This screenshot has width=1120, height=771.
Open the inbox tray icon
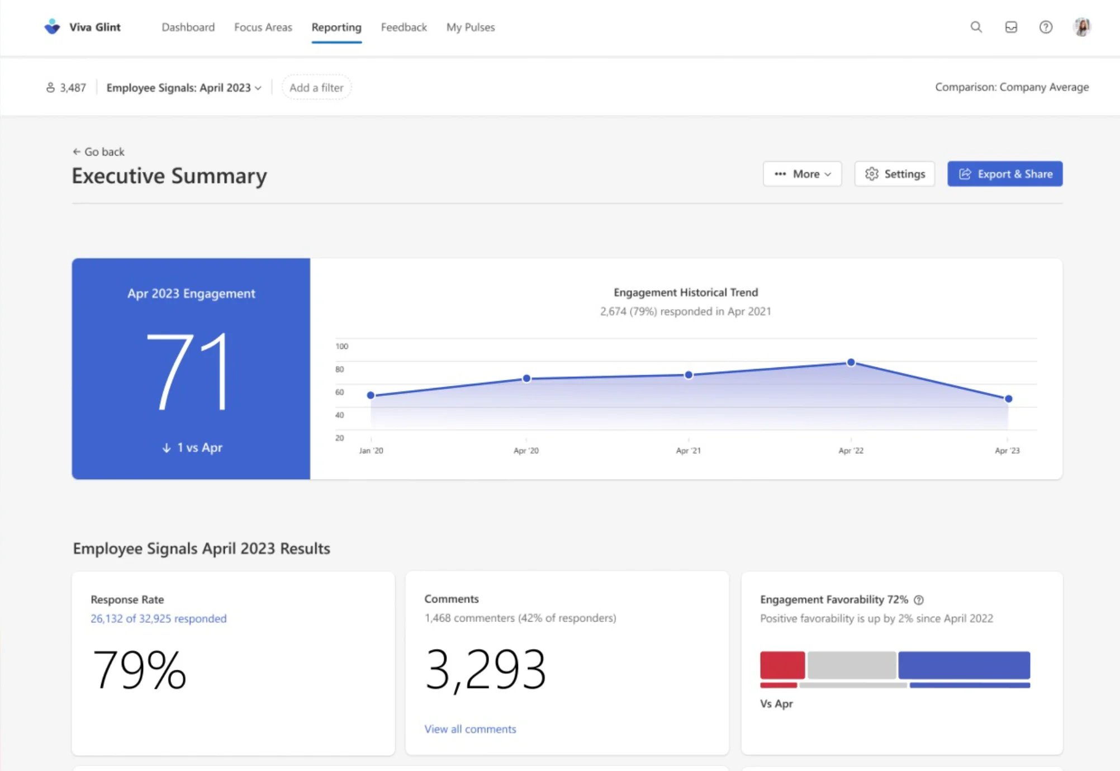click(x=1010, y=27)
